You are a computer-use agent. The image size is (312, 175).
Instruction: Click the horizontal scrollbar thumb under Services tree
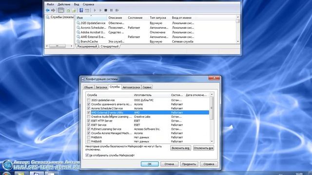point(58,46)
